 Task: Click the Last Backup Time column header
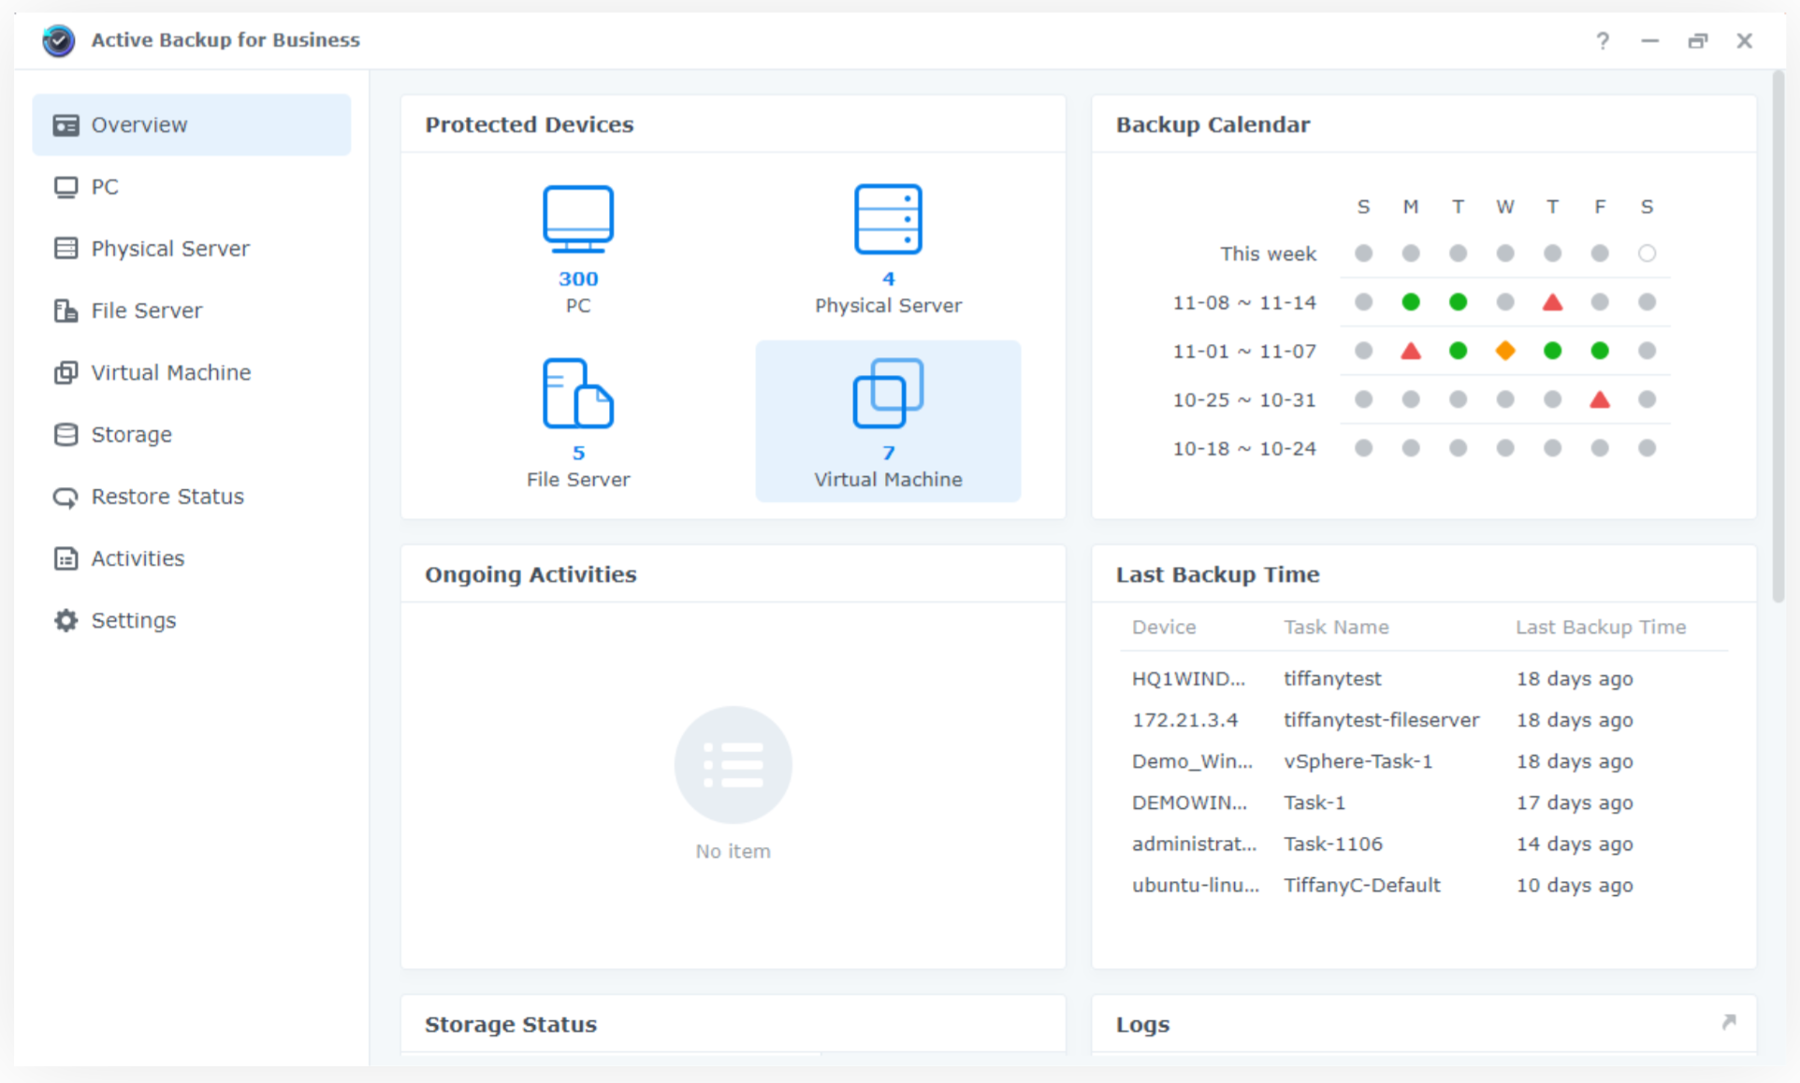(1601, 627)
